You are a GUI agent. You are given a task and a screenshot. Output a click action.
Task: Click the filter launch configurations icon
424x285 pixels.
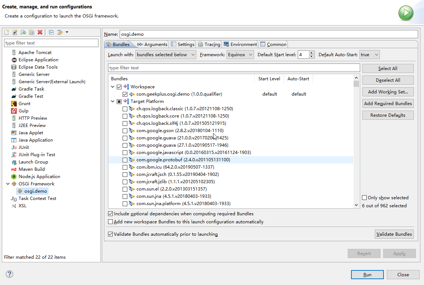tap(59, 32)
